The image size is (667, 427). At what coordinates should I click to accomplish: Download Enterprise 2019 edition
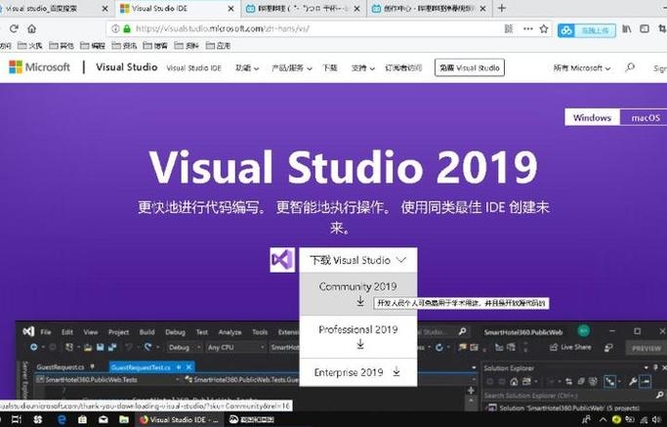(358, 372)
